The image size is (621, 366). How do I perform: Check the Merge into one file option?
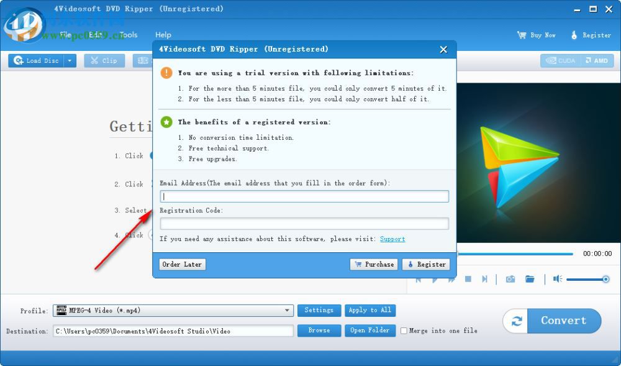pos(404,331)
